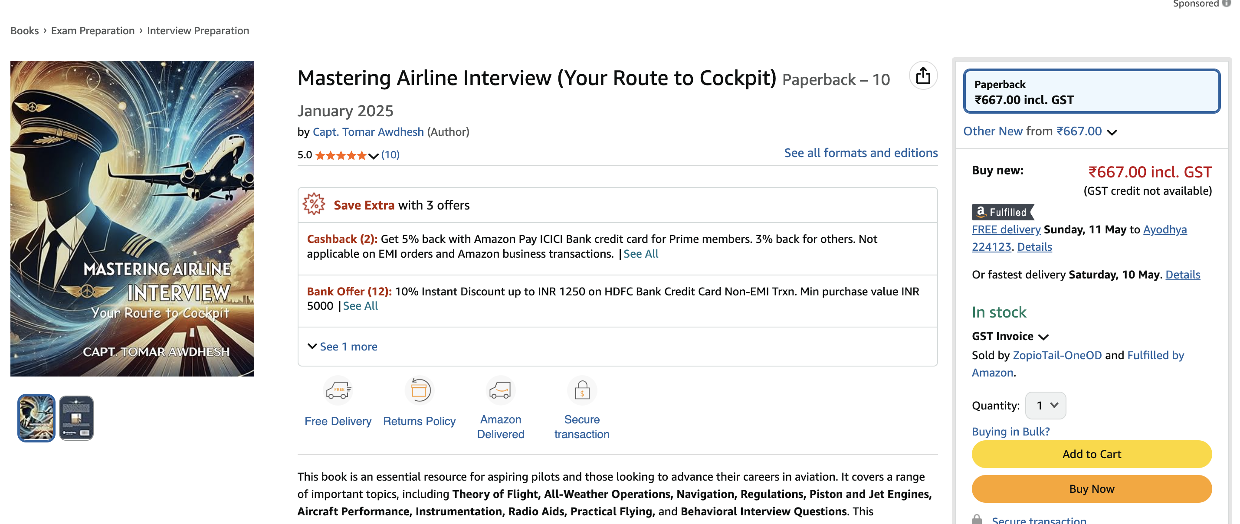Click Buying in Bulk? link
This screenshot has width=1240, height=524.
point(1010,431)
